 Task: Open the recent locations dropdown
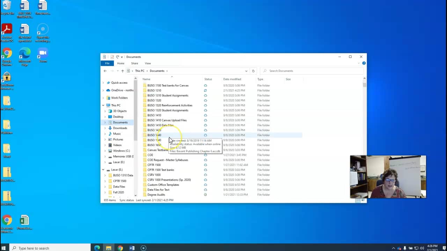(x=118, y=71)
